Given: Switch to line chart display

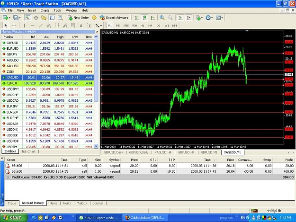Looking at the screenshot, I should pos(152,18).
